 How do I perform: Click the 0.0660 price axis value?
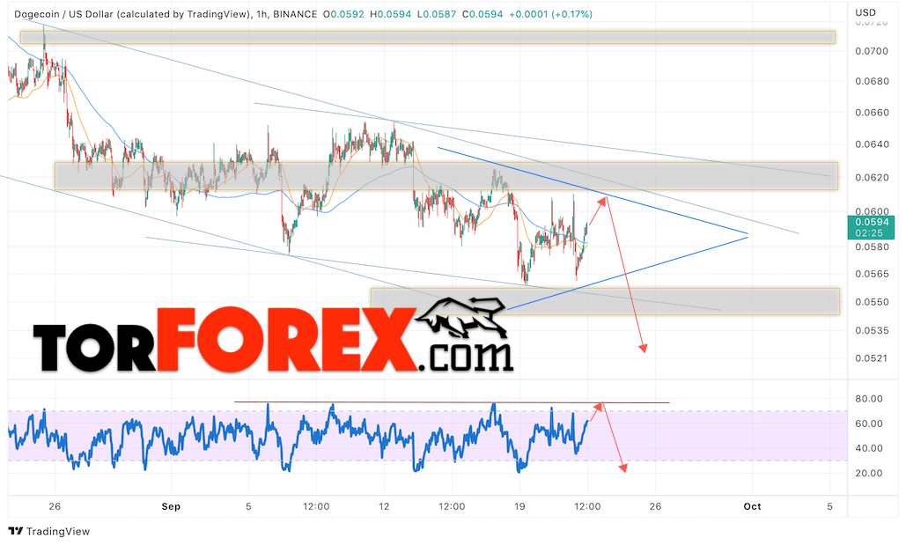pyautogui.click(x=872, y=113)
